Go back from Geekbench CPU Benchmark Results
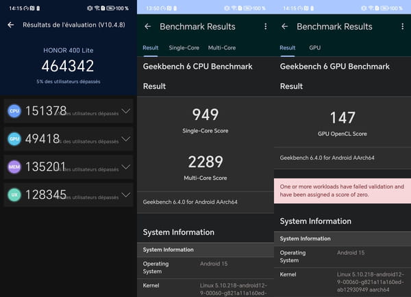This screenshot has width=411, height=297. pos(148,27)
